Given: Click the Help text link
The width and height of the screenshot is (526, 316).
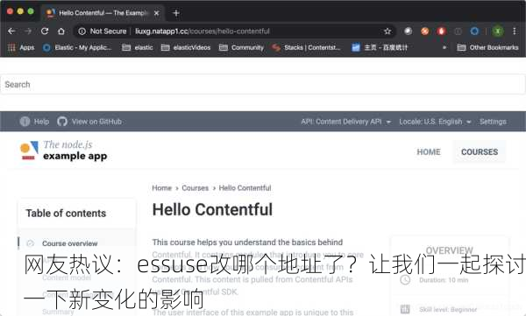Looking at the screenshot, I should [41, 122].
